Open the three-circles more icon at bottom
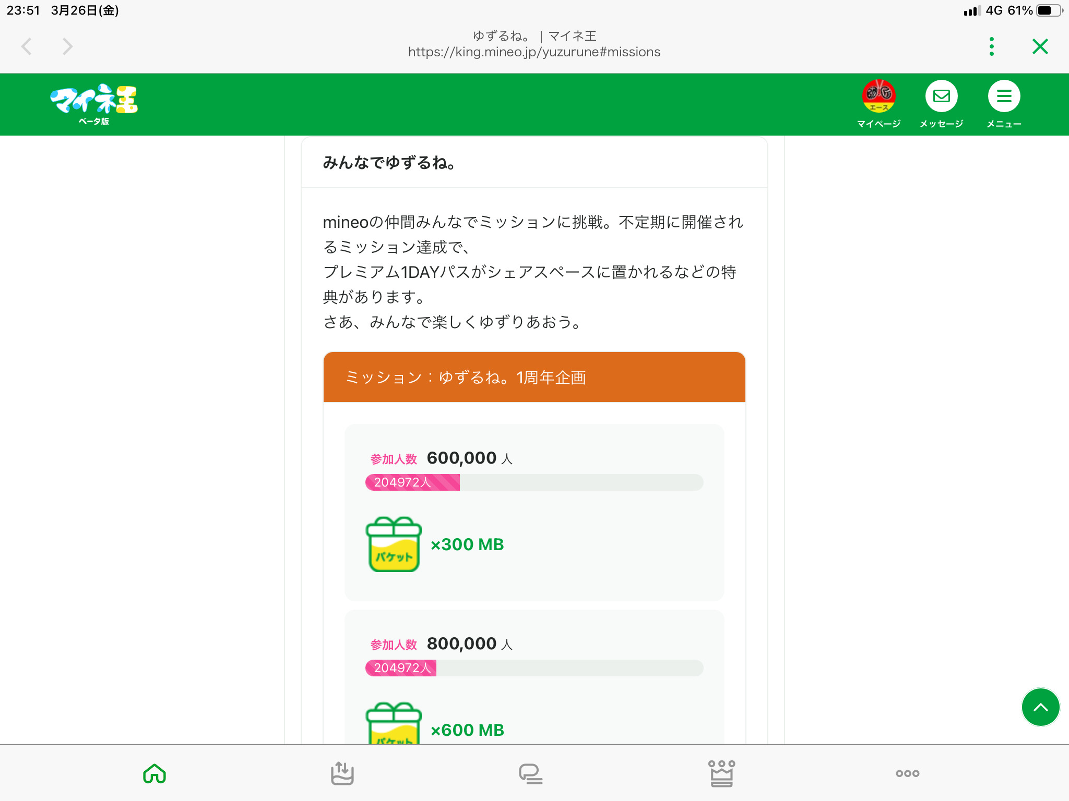 tap(907, 773)
